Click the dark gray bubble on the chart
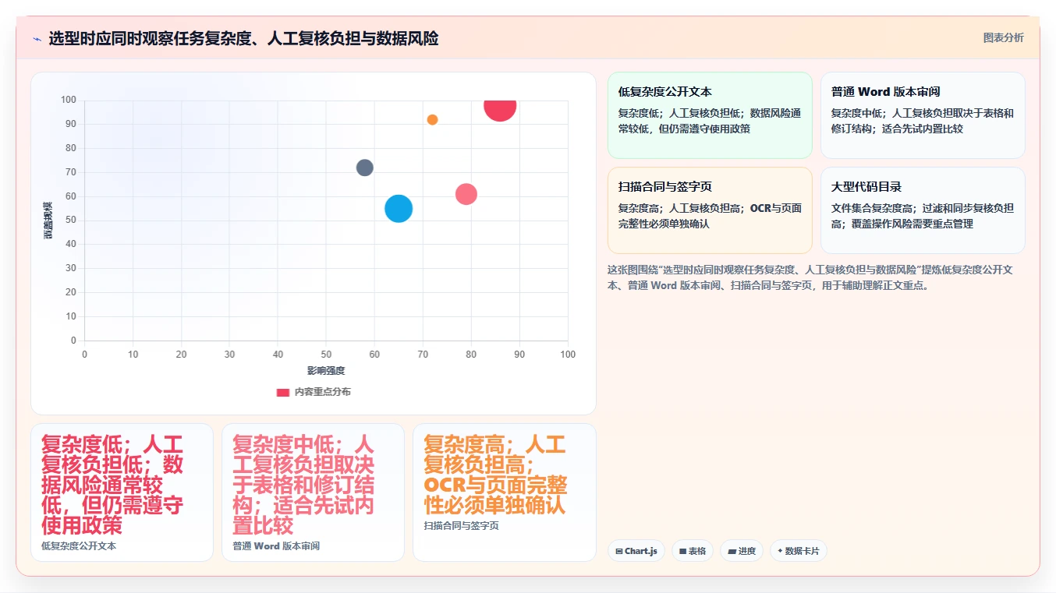The width and height of the screenshot is (1056, 593). point(365,168)
